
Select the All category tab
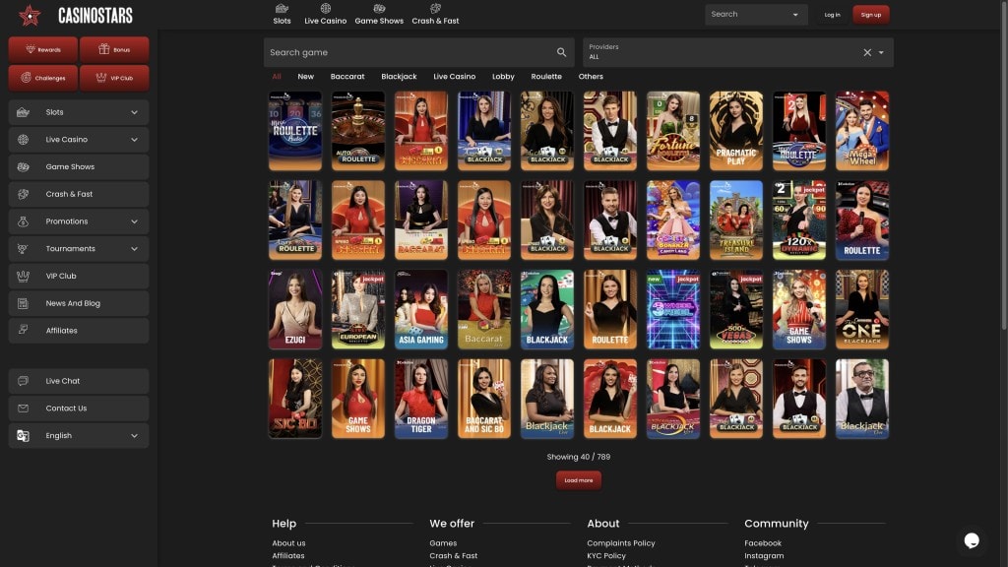click(277, 77)
